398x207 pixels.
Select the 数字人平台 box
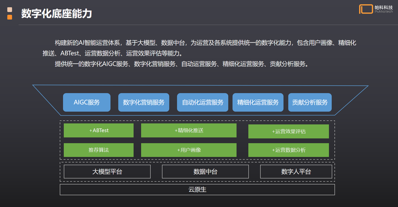pos(296,172)
